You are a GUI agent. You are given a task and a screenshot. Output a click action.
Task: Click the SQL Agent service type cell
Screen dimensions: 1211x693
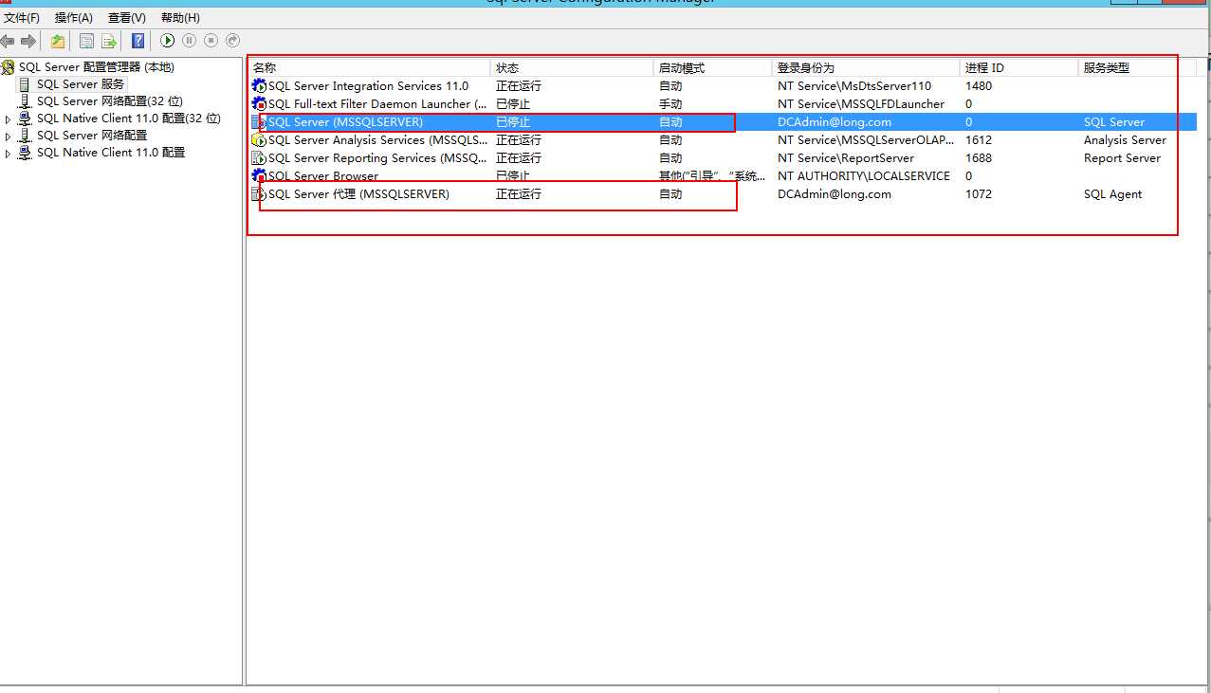pyautogui.click(x=1113, y=194)
